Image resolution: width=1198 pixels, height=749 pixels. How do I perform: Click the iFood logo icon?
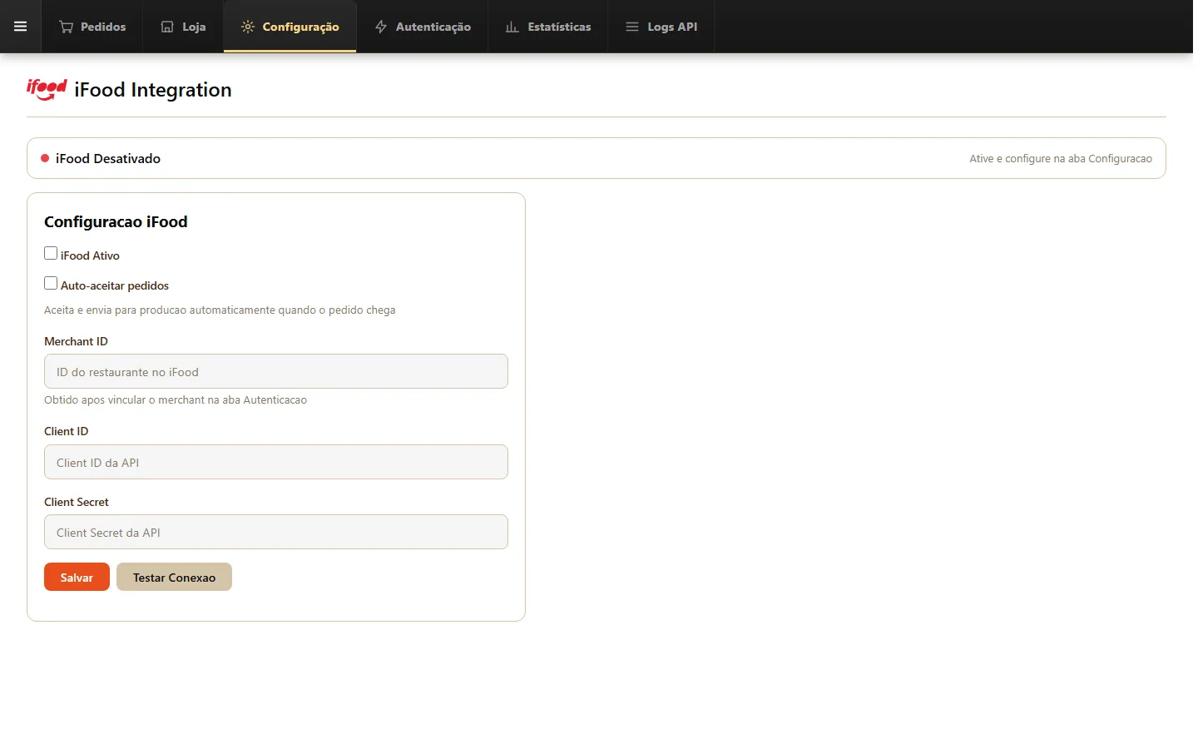(x=47, y=89)
